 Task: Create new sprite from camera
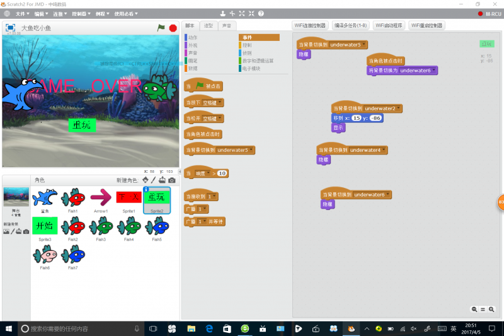[x=172, y=180]
